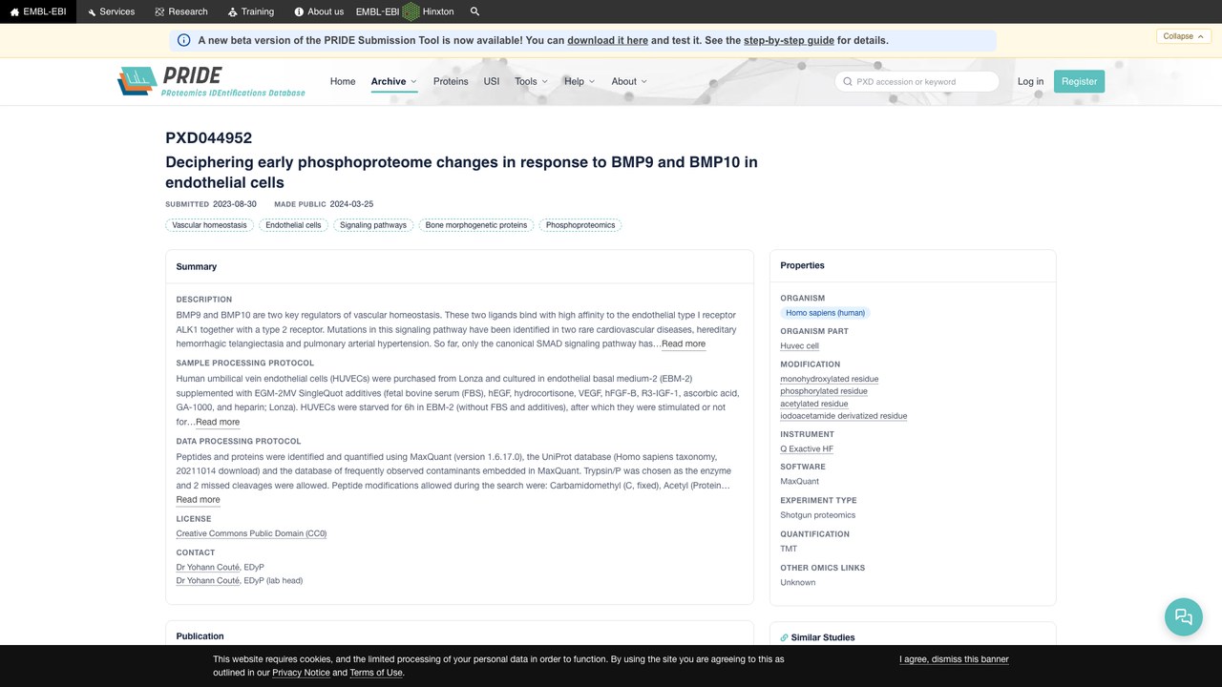Dismiss the cookie banner

(x=954, y=659)
